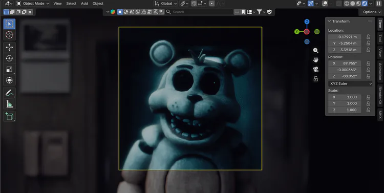Choose the Annotate pencil tool
This screenshot has width=384, height=193.
(x=9, y=93)
